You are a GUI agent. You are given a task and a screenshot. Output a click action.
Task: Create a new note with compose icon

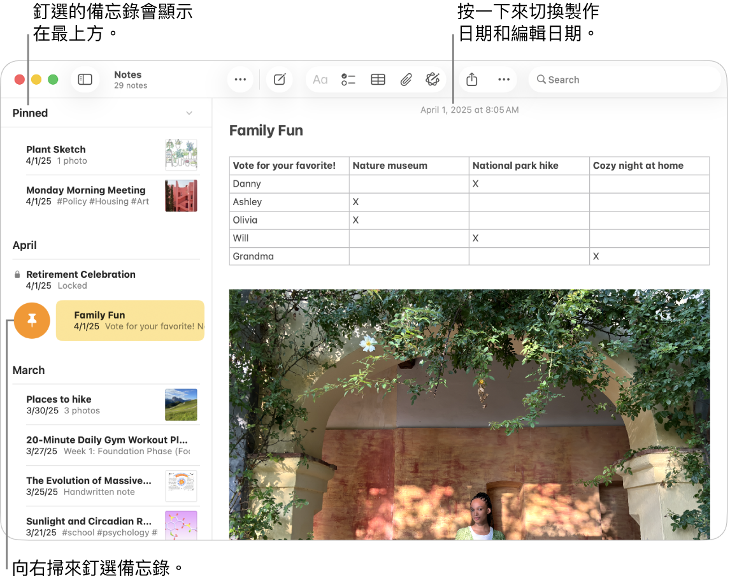pos(279,80)
